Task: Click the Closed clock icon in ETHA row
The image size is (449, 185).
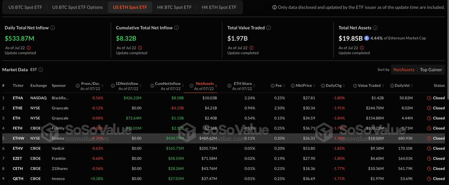Action: (x=429, y=98)
